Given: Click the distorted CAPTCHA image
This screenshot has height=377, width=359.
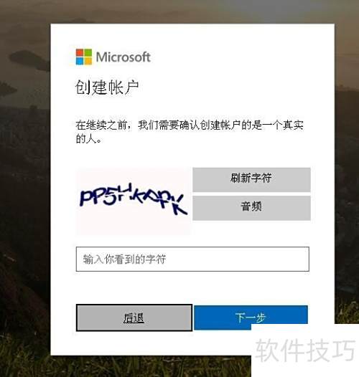Looking at the screenshot, I should 134,201.
